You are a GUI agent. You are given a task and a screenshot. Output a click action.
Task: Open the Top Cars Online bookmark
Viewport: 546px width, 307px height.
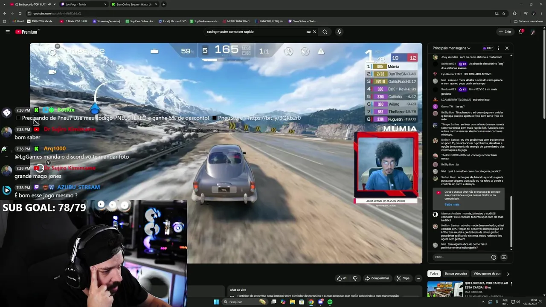(140, 21)
